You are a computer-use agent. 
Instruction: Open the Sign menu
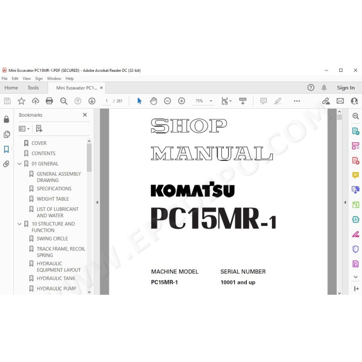pos(39,79)
